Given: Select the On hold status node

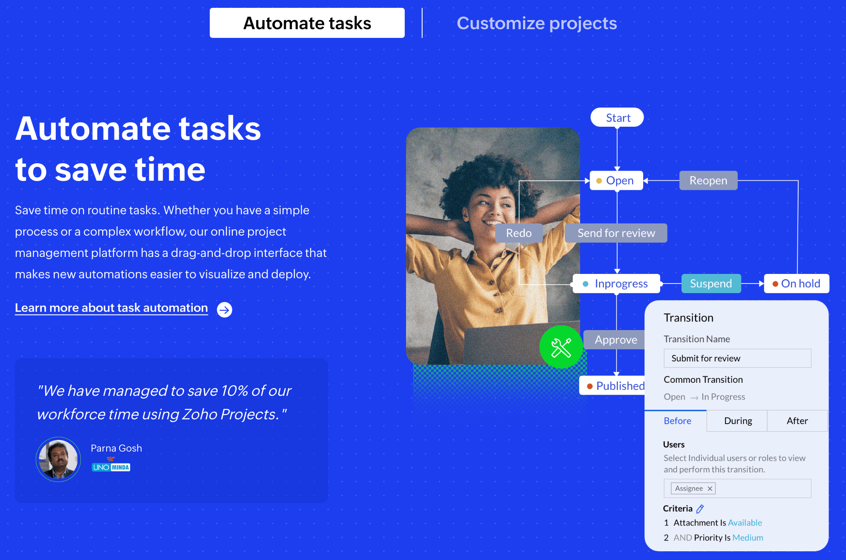Looking at the screenshot, I should (x=796, y=283).
